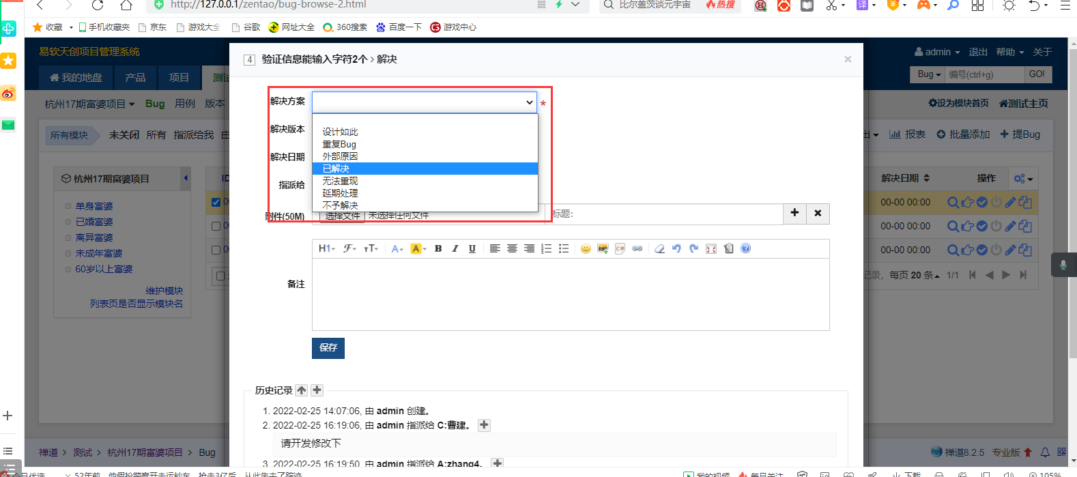The image size is (1077, 477).
Task: Select 设计如此 resolution option
Action: pyautogui.click(x=425, y=132)
